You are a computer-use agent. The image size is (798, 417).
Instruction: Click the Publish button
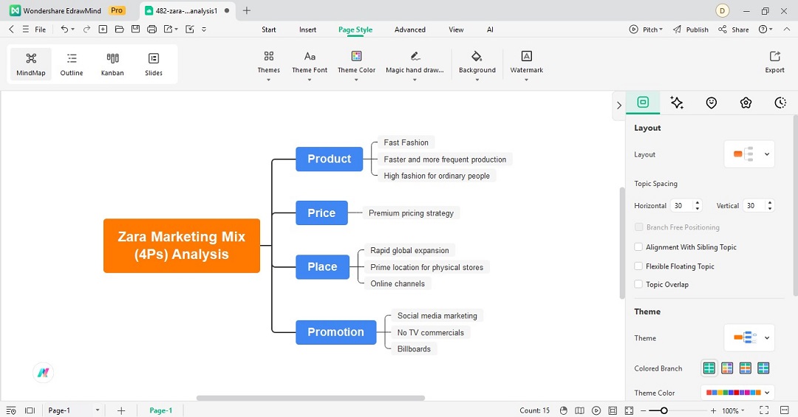691,30
